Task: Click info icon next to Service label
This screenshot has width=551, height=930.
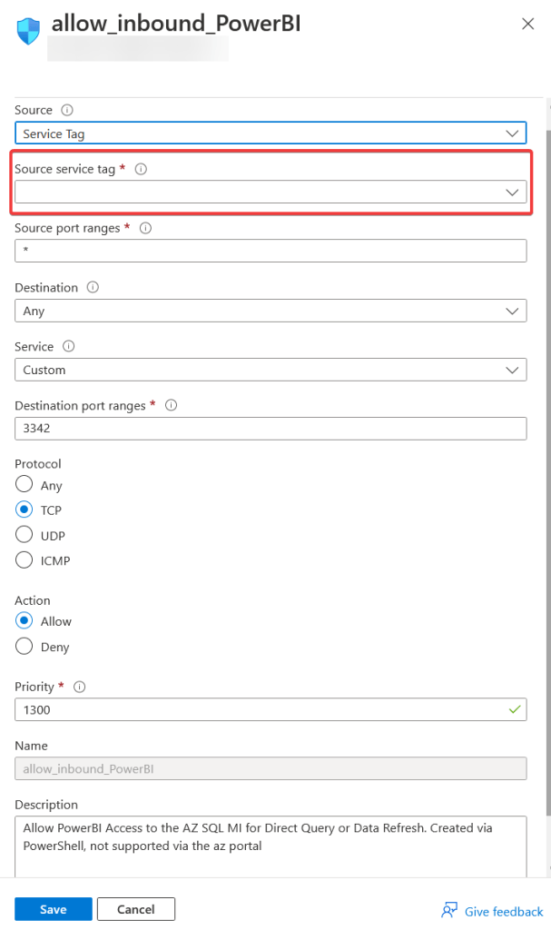Action: (x=68, y=346)
